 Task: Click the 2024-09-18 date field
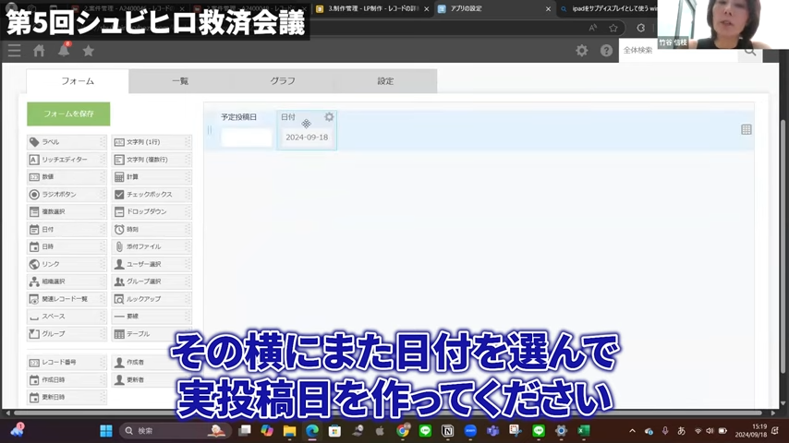pyautogui.click(x=307, y=138)
